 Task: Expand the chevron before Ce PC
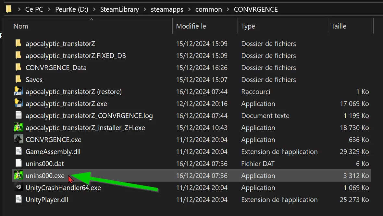[19, 9]
